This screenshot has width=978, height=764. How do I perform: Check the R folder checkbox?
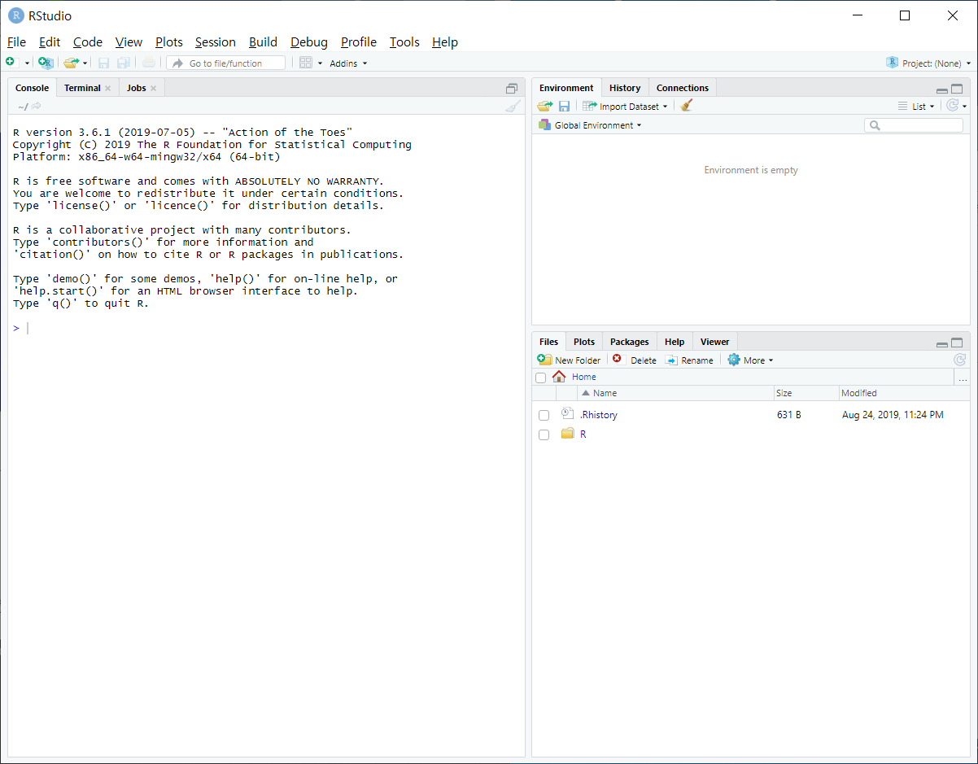(x=544, y=435)
